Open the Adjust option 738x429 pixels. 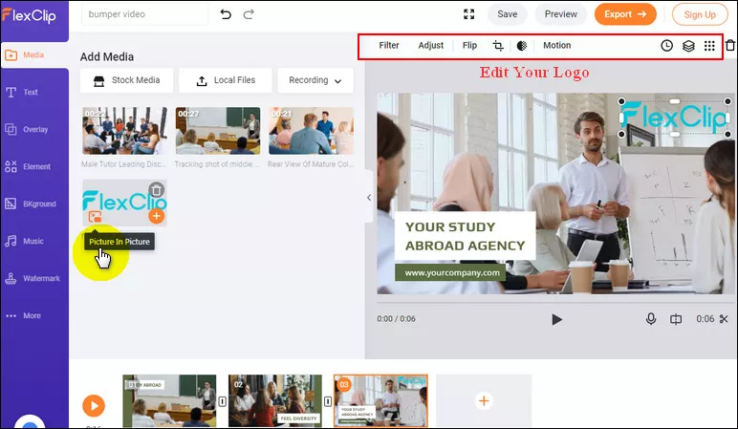click(430, 46)
